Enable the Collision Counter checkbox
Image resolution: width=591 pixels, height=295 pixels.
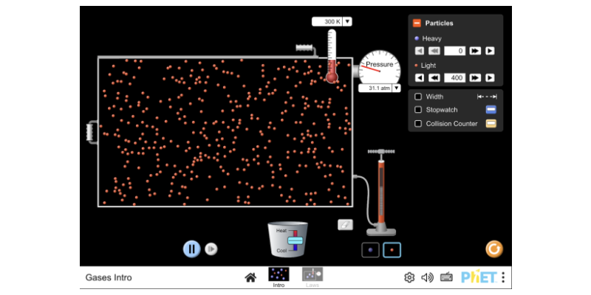pos(418,123)
